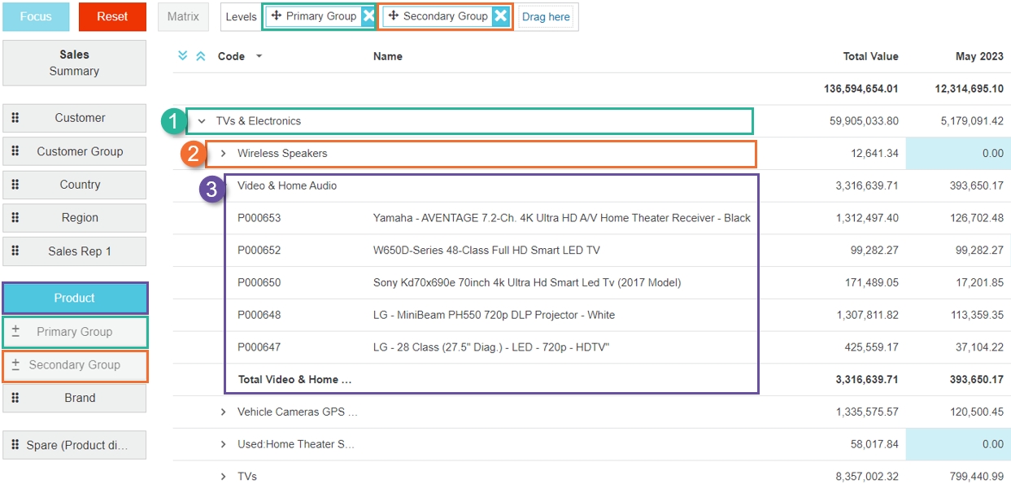Toggle the Primary Group plus-minus level
The width and height of the screenshot is (1011, 484).
click(15, 331)
